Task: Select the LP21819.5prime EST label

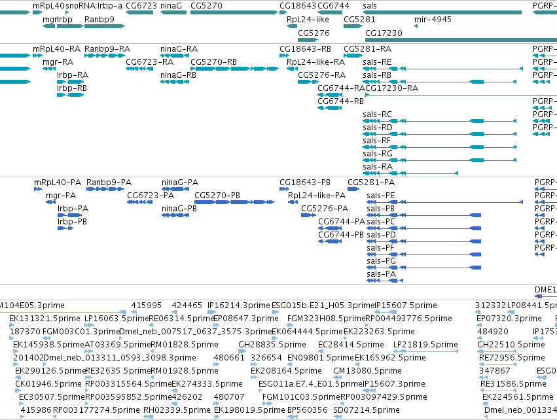Action: click(425, 345)
